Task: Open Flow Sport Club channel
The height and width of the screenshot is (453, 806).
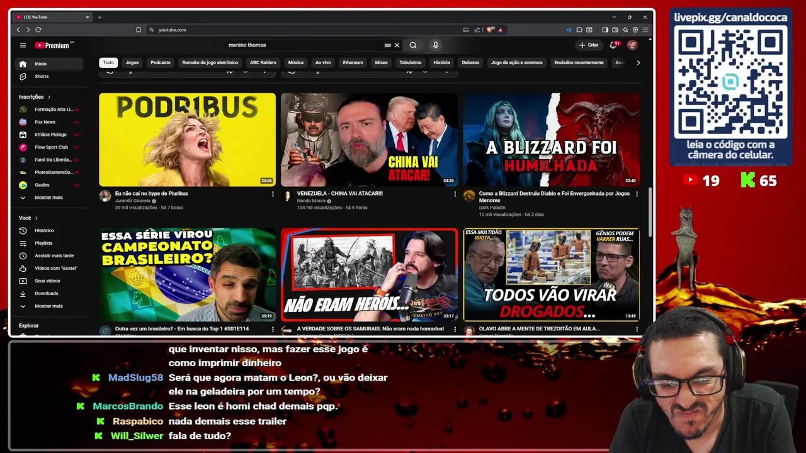Action: (x=49, y=147)
